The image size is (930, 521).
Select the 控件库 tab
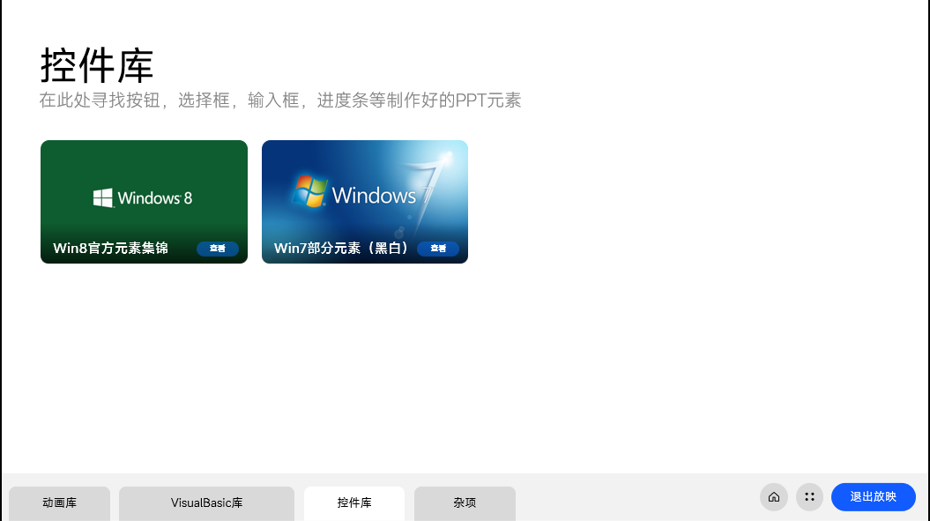354,503
